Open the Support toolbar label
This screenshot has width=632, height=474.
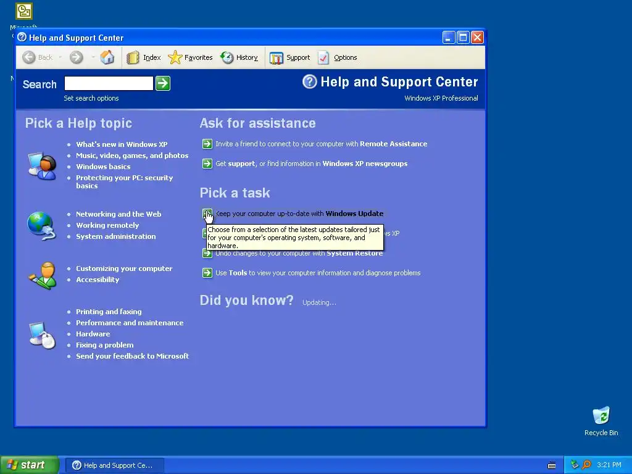[x=298, y=57]
